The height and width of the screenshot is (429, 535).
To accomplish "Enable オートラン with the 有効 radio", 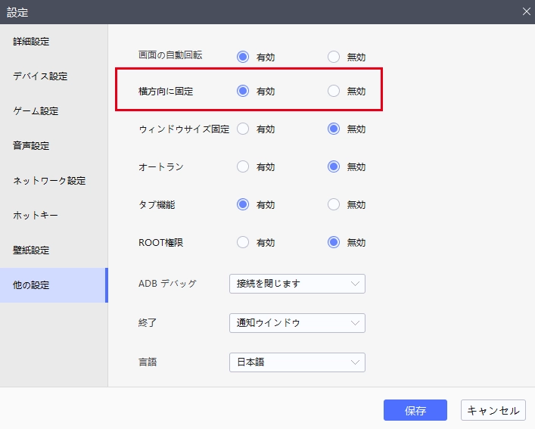I will coord(243,166).
